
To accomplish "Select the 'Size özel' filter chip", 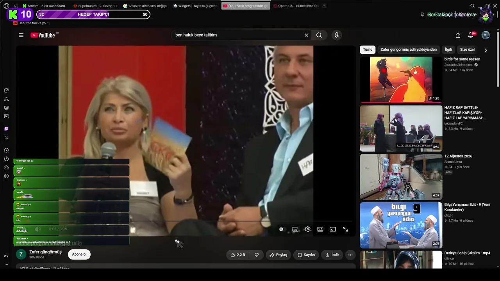I will coord(467,50).
